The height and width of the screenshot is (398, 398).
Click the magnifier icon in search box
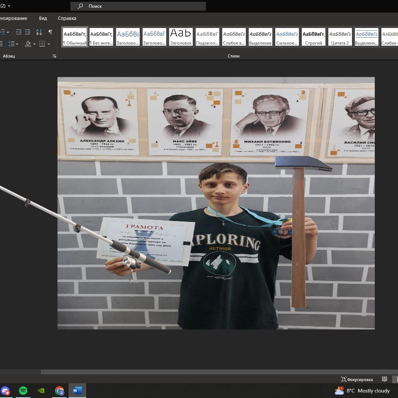pyautogui.click(x=80, y=6)
